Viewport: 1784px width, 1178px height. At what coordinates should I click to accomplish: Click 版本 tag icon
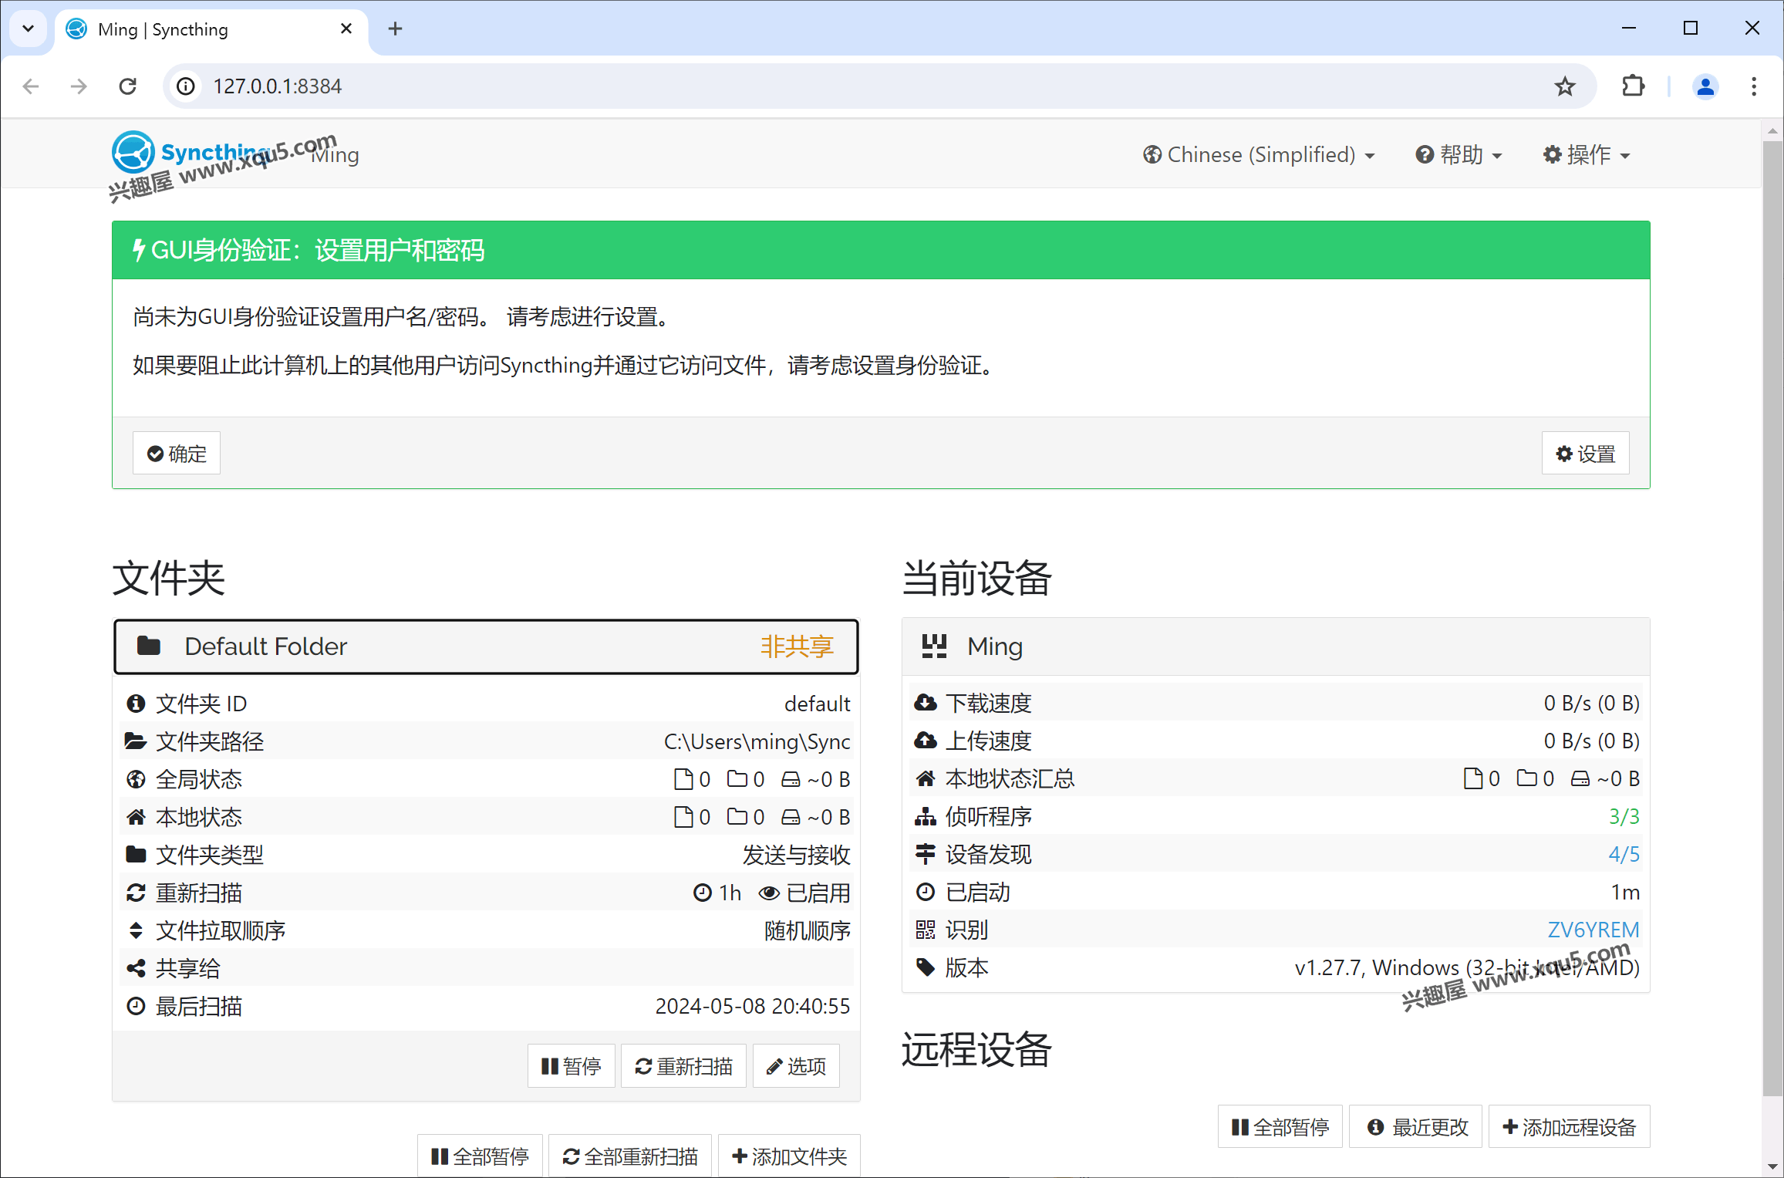(926, 967)
